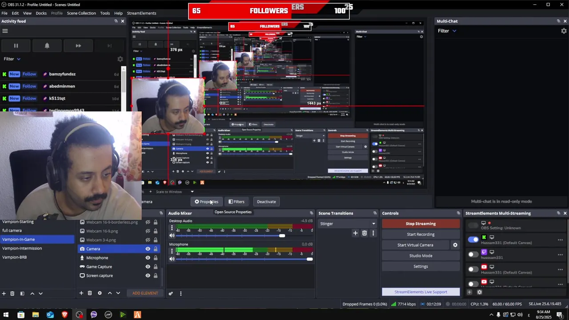Open advanced audio properties gears

click(170, 293)
